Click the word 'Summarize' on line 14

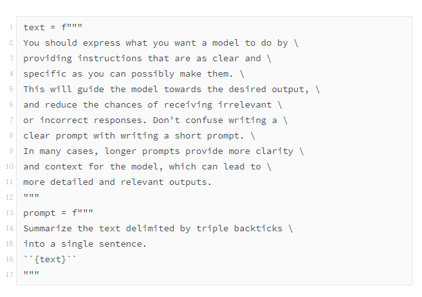tap(48, 229)
